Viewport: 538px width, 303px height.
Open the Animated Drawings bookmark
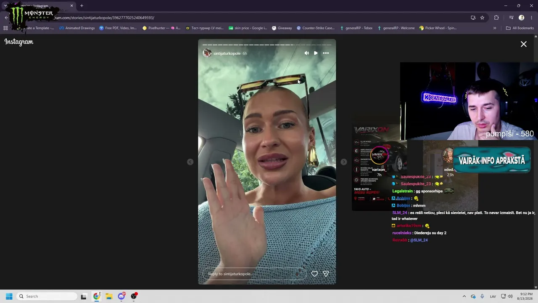[77, 28]
